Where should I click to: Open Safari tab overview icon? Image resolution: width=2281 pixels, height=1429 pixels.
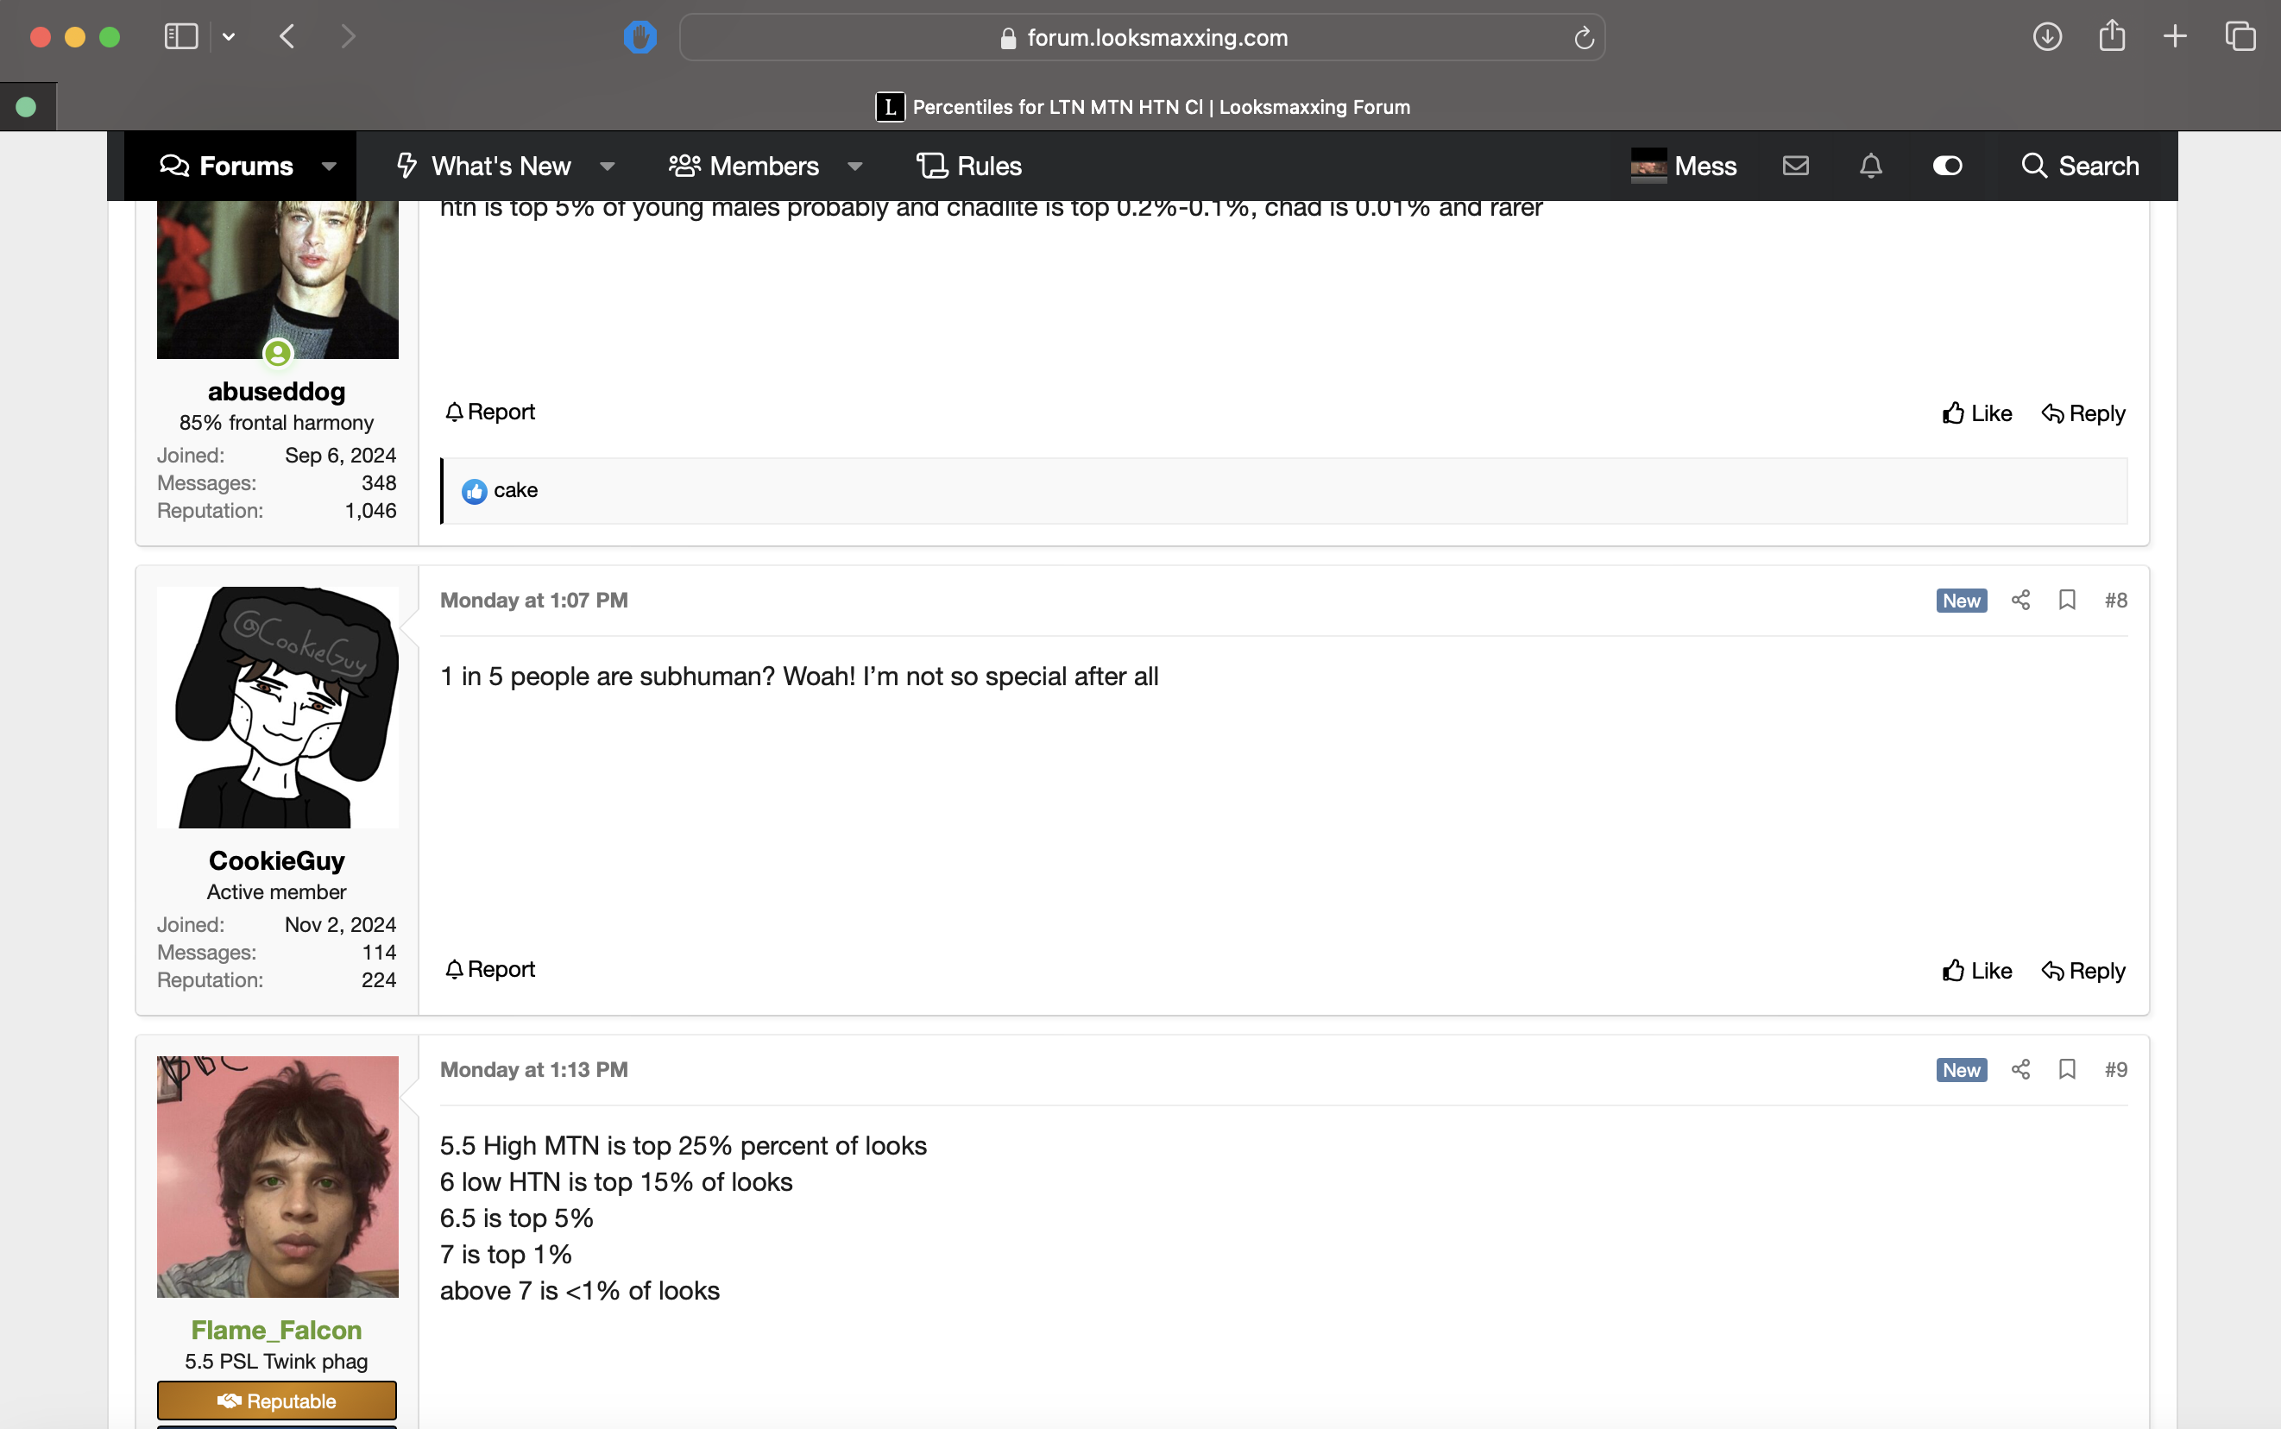click(2240, 37)
